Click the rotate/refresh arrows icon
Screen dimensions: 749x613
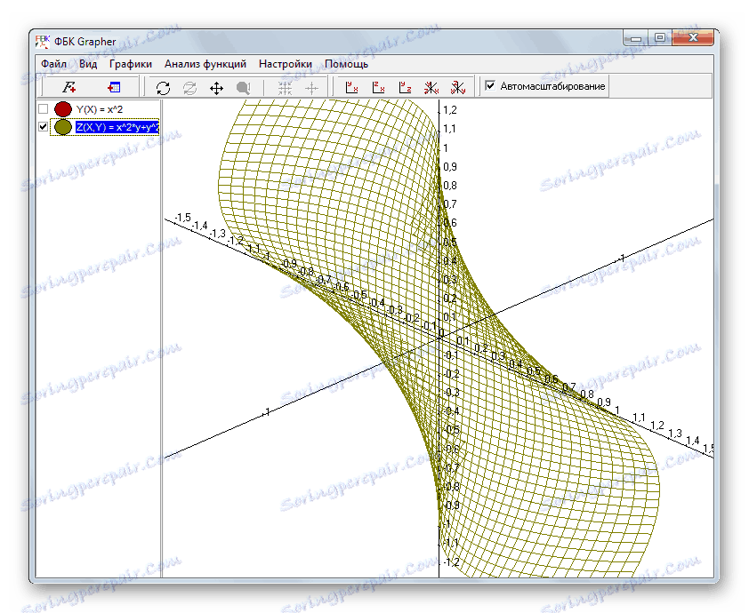click(163, 87)
